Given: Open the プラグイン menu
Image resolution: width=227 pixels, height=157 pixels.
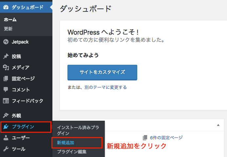Looking at the screenshot, I should point(26,127).
